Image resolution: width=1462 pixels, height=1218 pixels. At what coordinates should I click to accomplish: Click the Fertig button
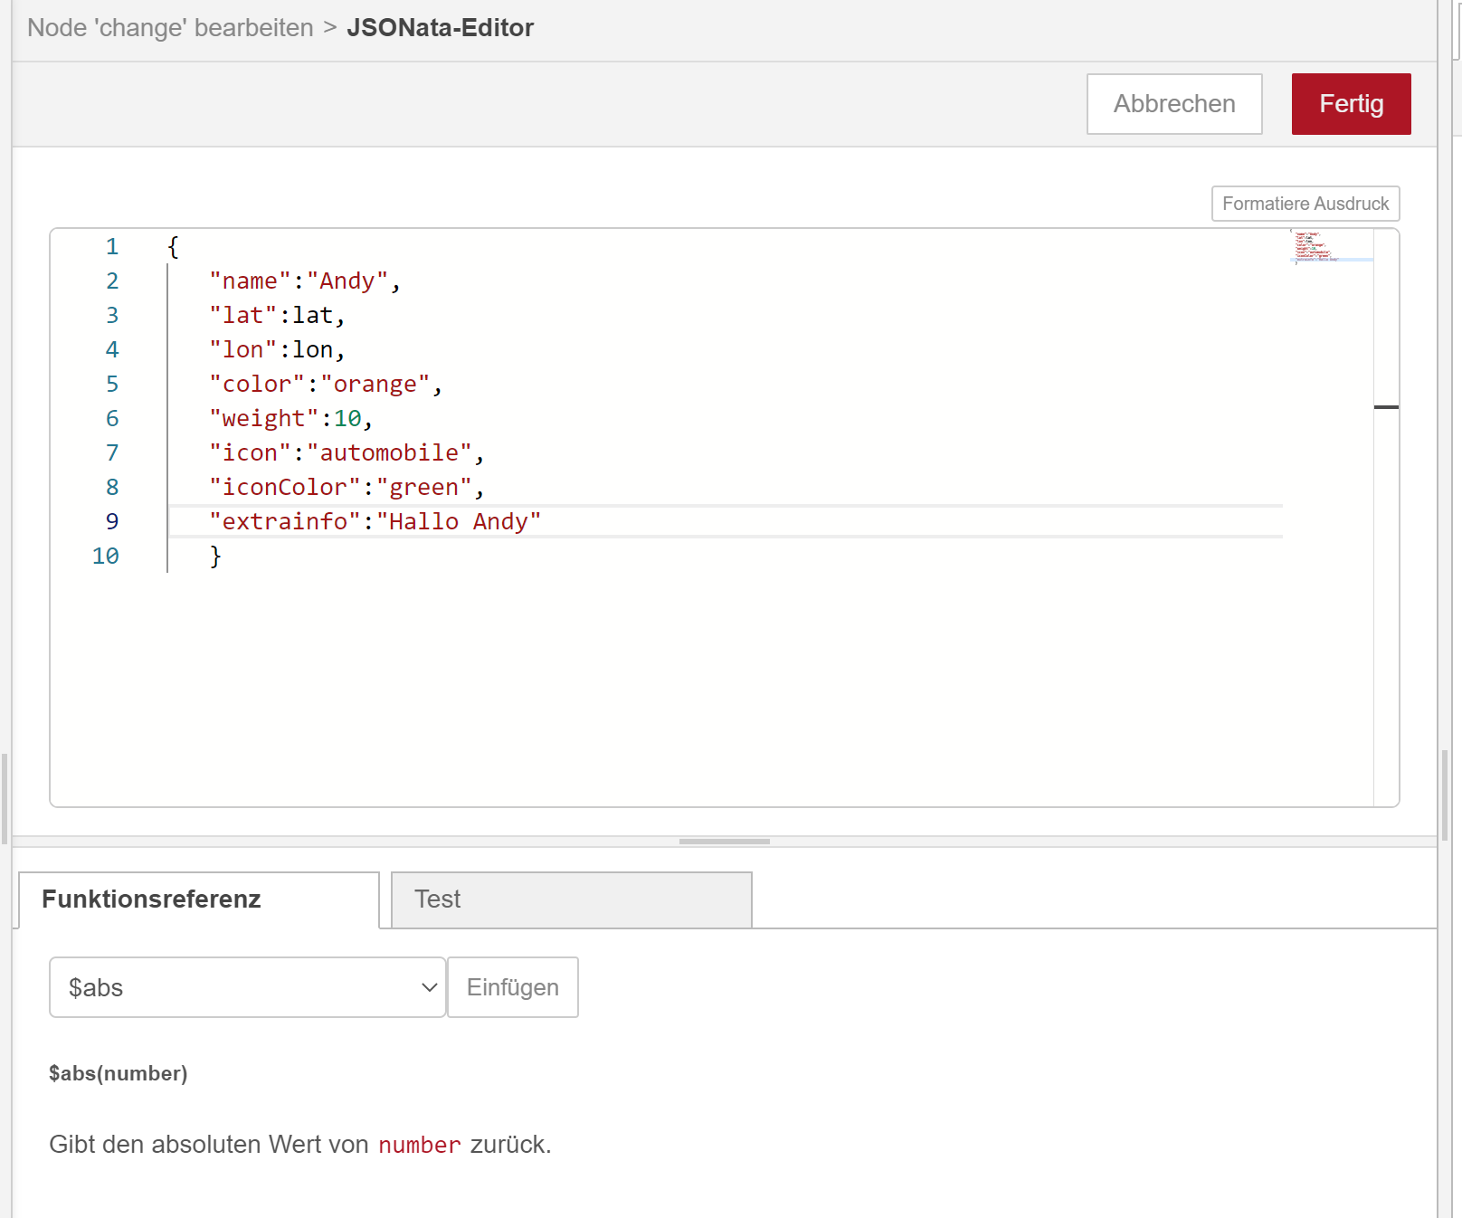tap(1351, 104)
